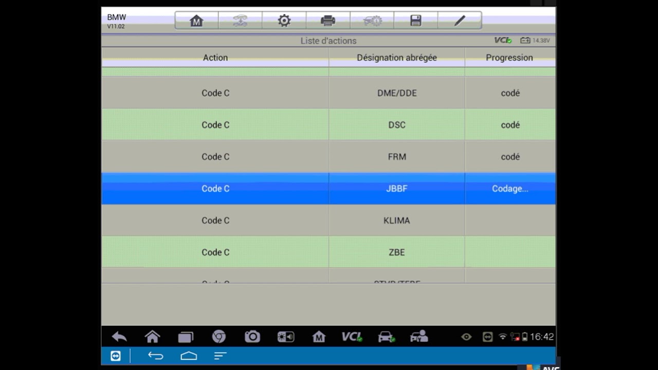The height and width of the screenshot is (370, 658).
Task: Go back using the bottom arrow
Action: [119, 337]
